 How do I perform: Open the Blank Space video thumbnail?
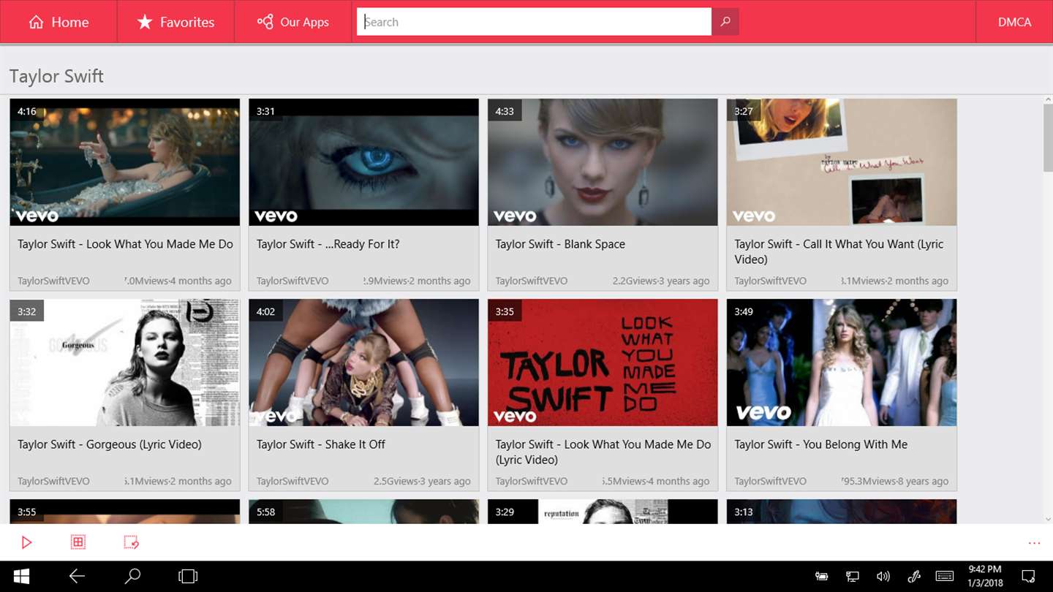[603, 162]
